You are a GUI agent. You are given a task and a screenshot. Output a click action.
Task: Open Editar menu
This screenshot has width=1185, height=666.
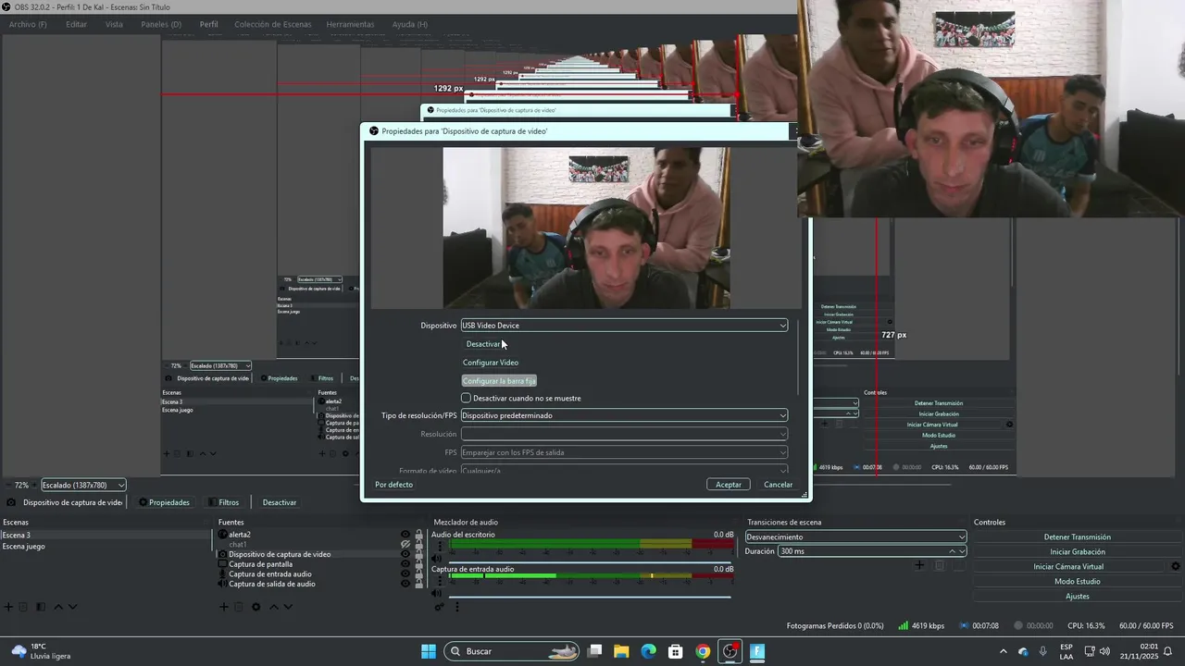[76, 24]
